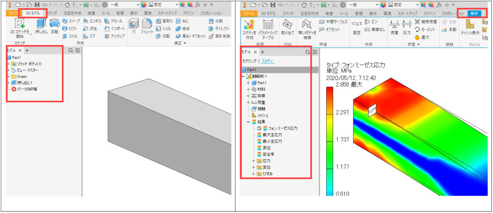
Task: Click the 穴 (Hole) tool icon
Action: tap(134, 25)
